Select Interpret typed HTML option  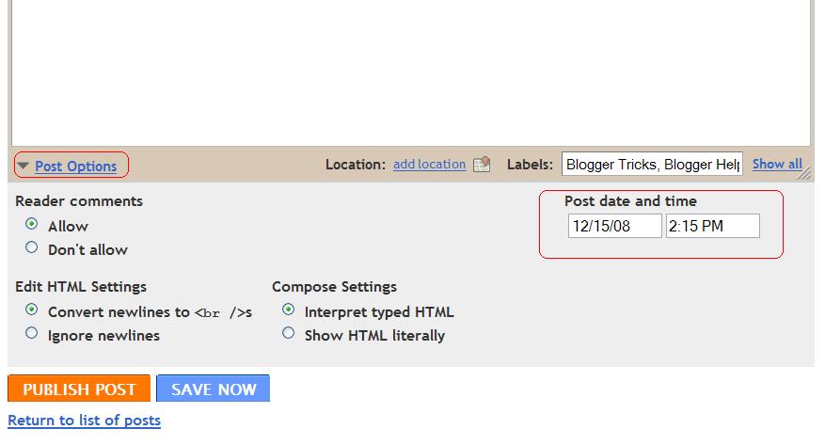(x=289, y=310)
